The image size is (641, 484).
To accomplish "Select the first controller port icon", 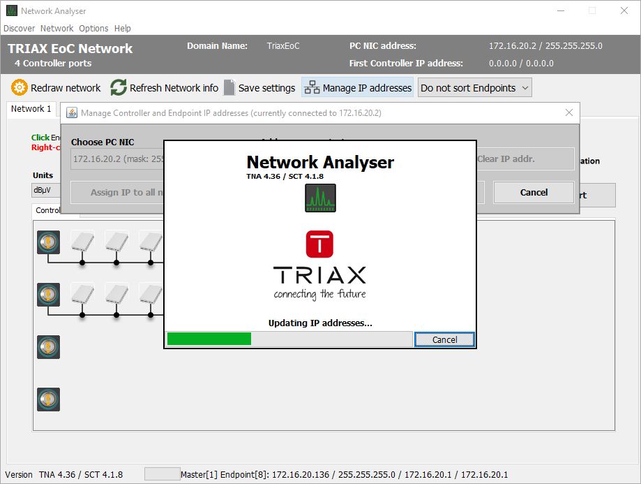I will 48,242.
